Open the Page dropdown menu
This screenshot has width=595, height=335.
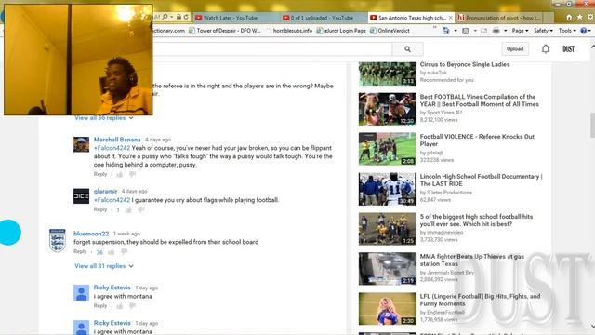coord(520,31)
